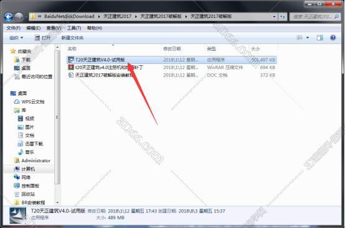Click the sidebar scrollbar down arrow

coord(57,203)
